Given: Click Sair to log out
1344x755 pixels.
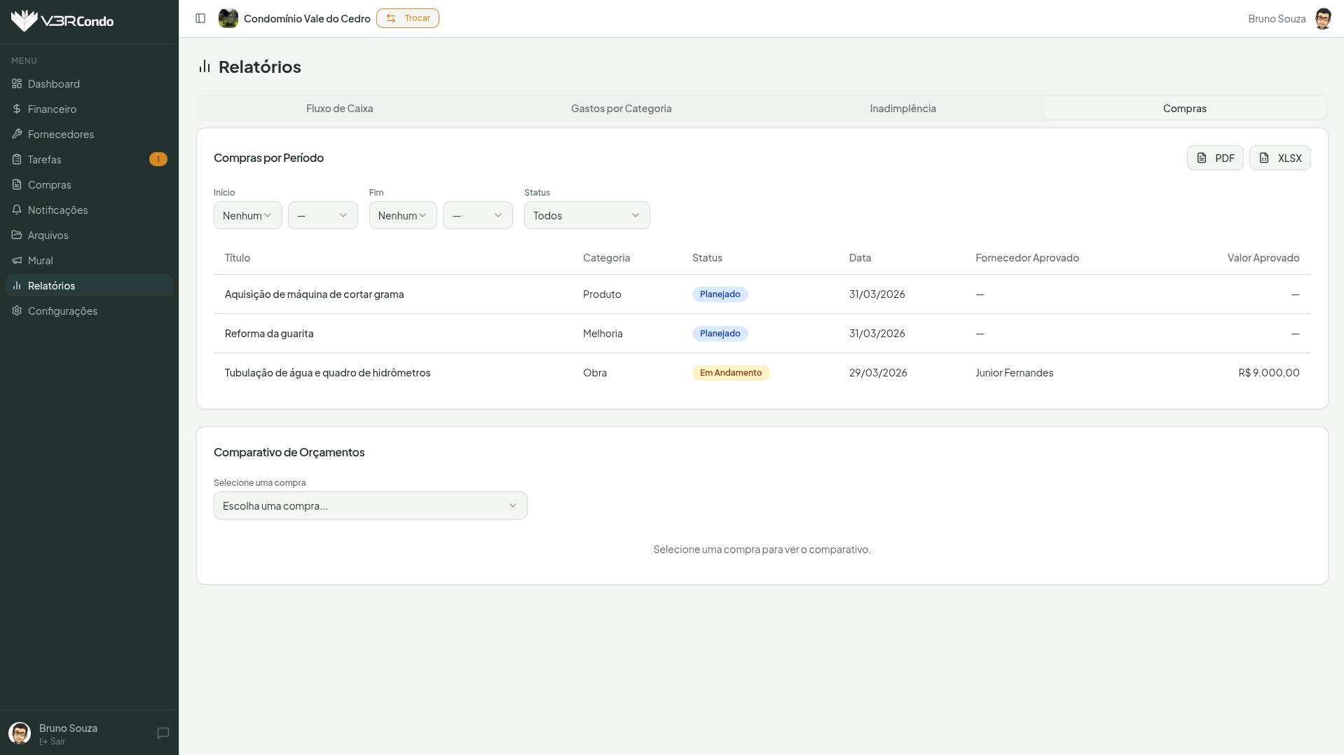Looking at the screenshot, I should 57,741.
